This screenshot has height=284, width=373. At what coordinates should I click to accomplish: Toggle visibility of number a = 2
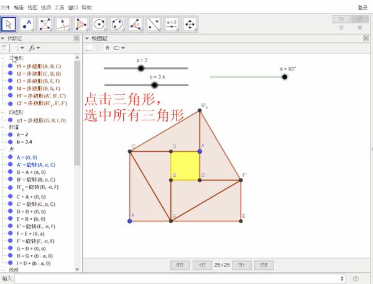point(10,135)
